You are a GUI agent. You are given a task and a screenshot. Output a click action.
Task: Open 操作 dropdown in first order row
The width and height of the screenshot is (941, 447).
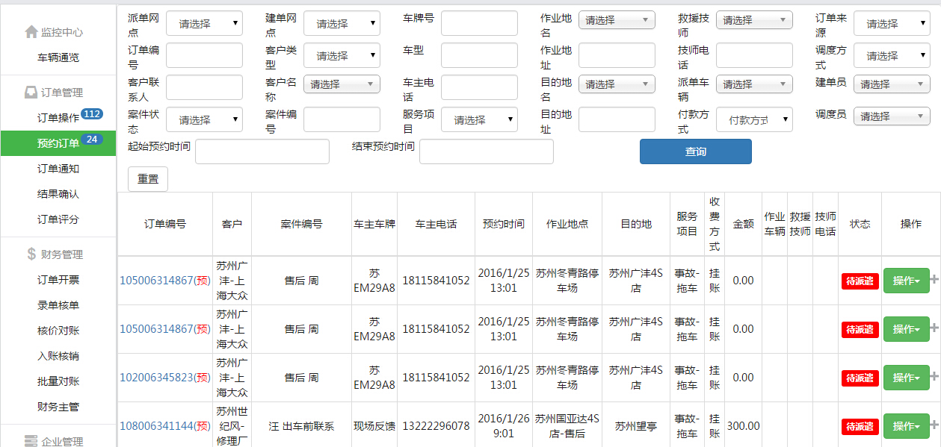[906, 281]
